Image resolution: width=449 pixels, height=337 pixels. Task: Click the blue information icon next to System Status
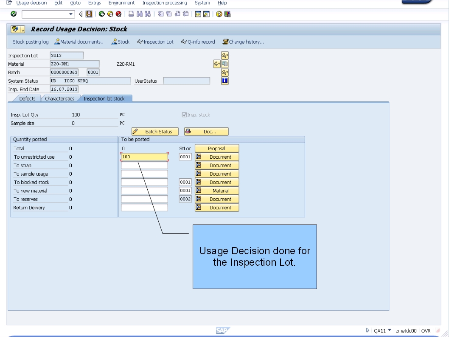[x=224, y=81]
